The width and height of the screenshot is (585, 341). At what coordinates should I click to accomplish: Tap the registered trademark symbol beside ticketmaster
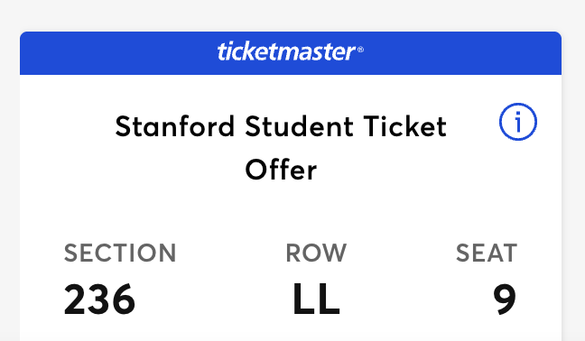[360, 50]
